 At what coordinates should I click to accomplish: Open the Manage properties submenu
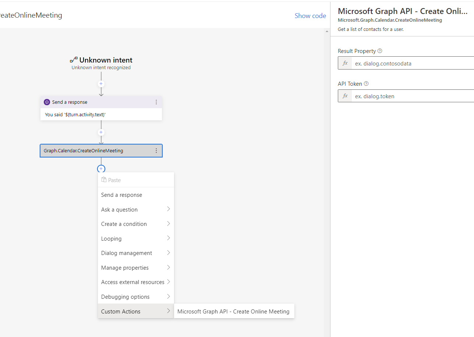point(136,267)
